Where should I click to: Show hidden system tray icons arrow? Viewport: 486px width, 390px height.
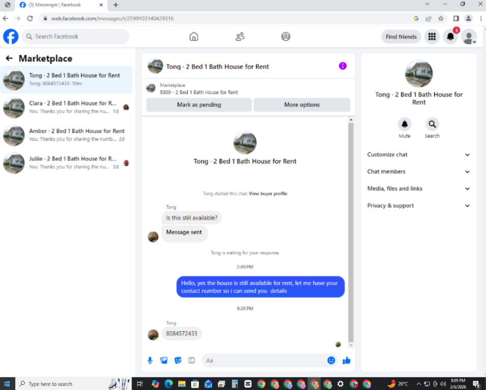click(419, 384)
